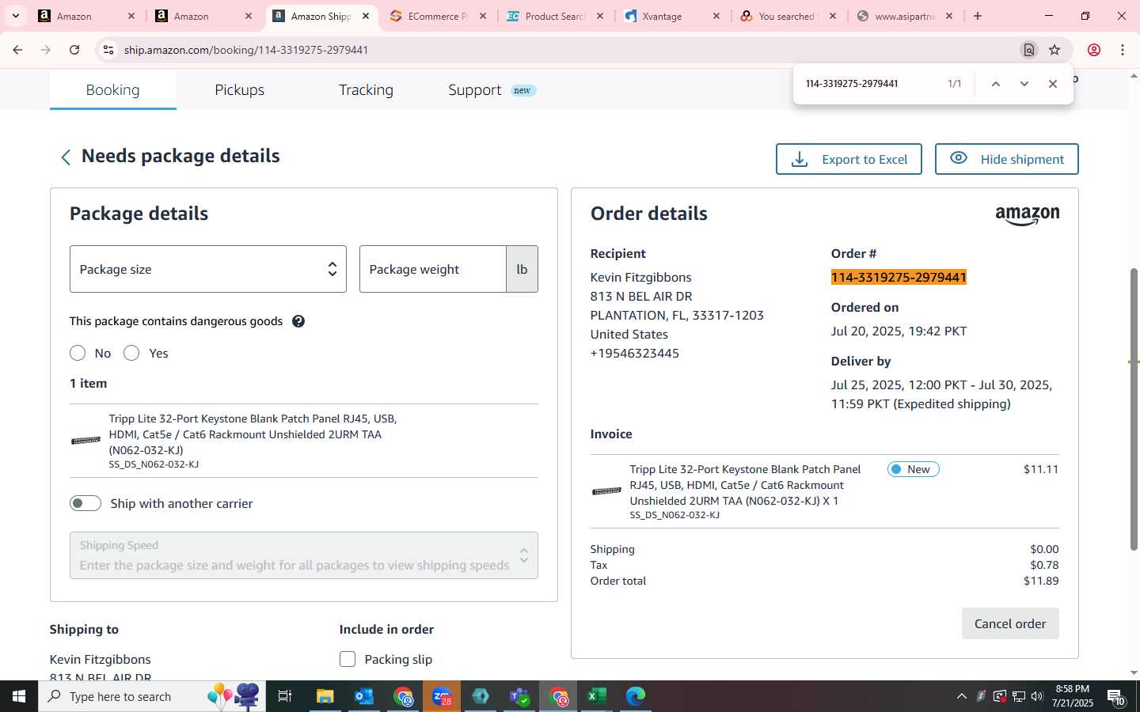
Task: Open Outlook from the taskbar
Action: [x=364, y=696]
